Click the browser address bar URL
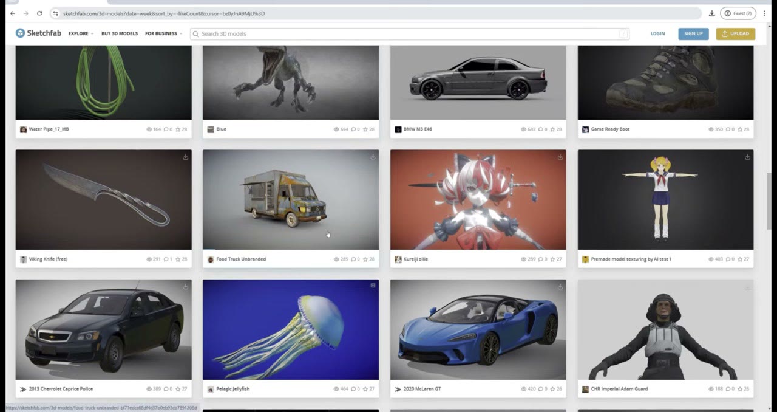This screenshot has width=777, height=412. (x=164, y=13)
